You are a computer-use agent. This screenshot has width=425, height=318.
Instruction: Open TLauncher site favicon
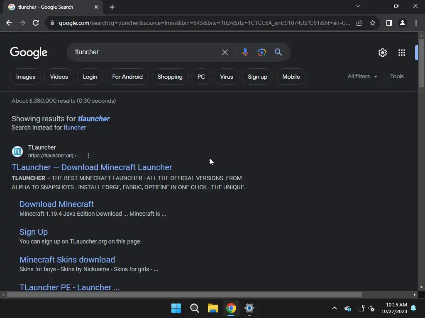coord(17,152)
